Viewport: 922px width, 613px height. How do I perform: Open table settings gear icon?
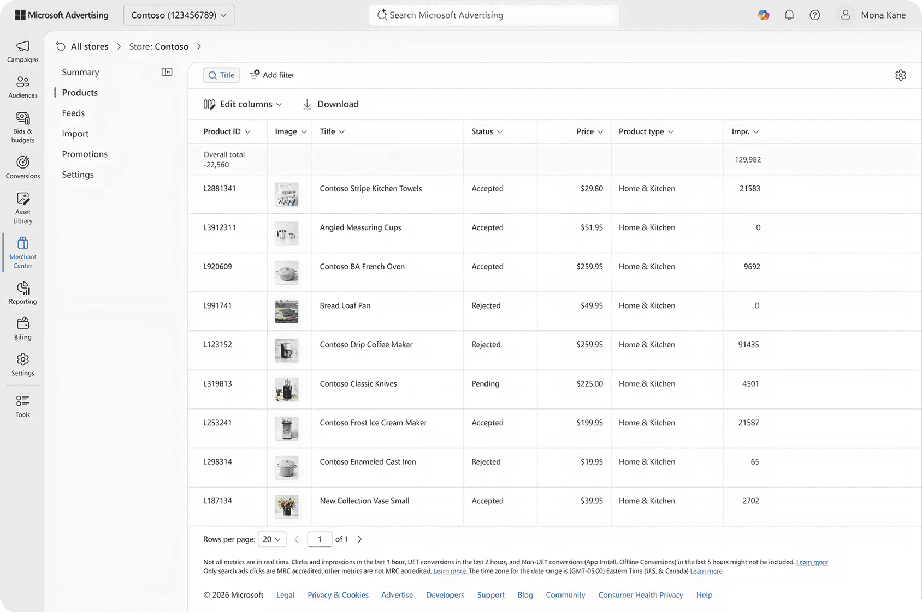[901, 75]
